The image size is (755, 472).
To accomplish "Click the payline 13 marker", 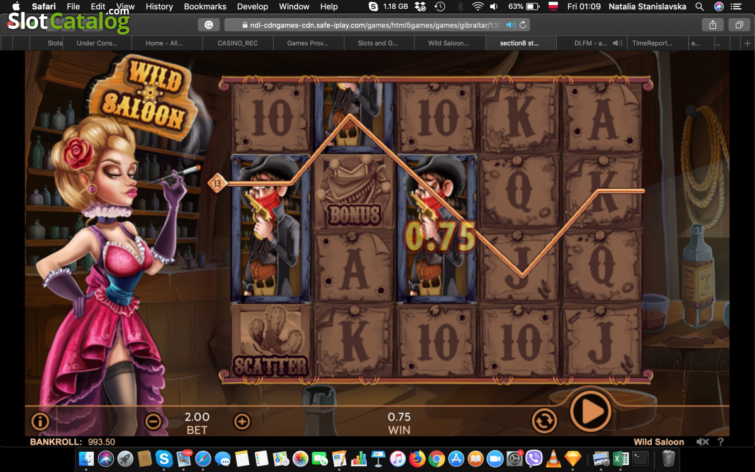I will tap(217, 183).
